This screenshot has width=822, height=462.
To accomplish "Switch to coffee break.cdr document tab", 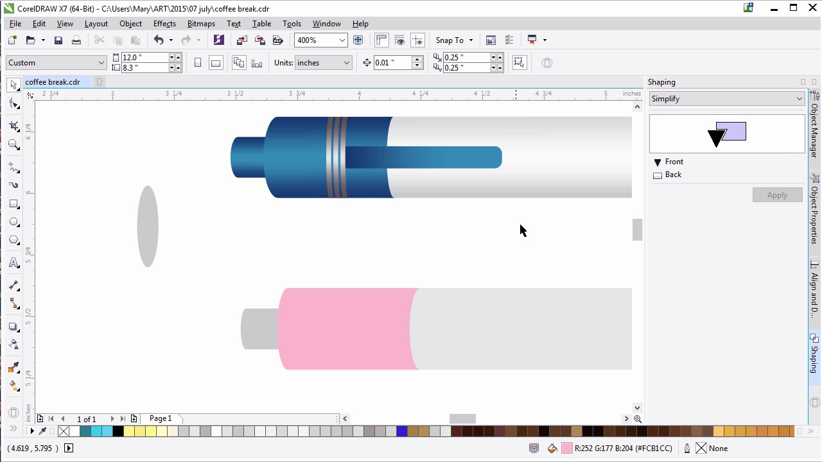I will (x=53, y=82).
